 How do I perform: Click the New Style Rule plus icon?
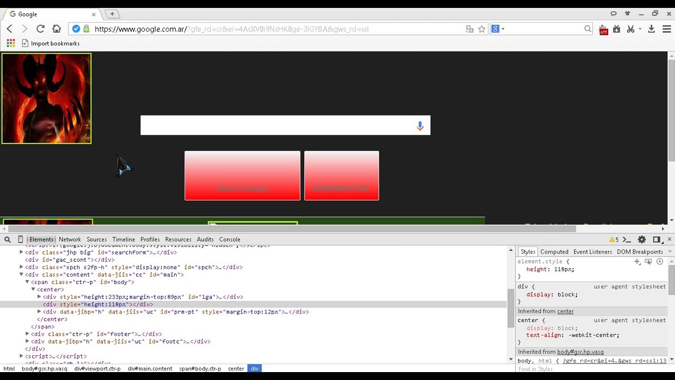pyautogui.click(x=637, y=262)
